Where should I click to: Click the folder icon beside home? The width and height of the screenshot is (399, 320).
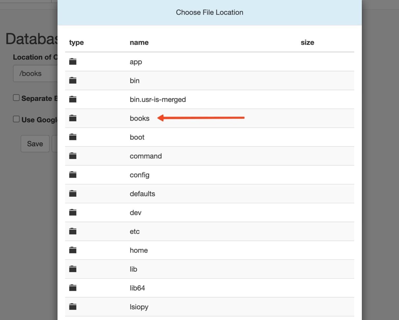[x=73, y=250]
